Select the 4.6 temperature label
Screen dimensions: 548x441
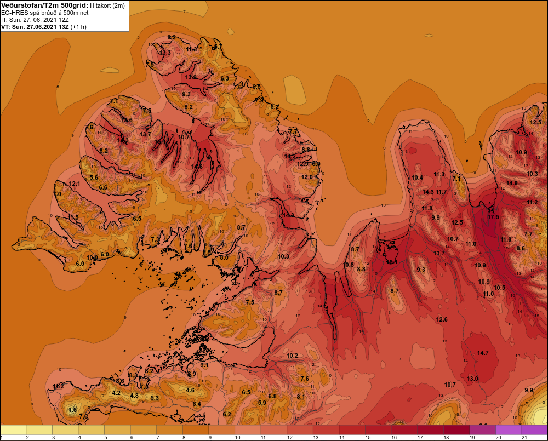click(x=190, y=390)
